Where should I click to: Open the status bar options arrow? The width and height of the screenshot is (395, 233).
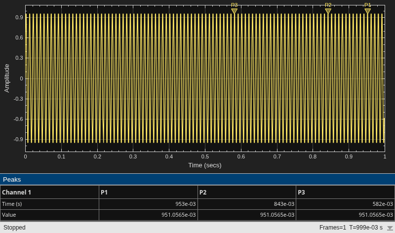[390, 228]
